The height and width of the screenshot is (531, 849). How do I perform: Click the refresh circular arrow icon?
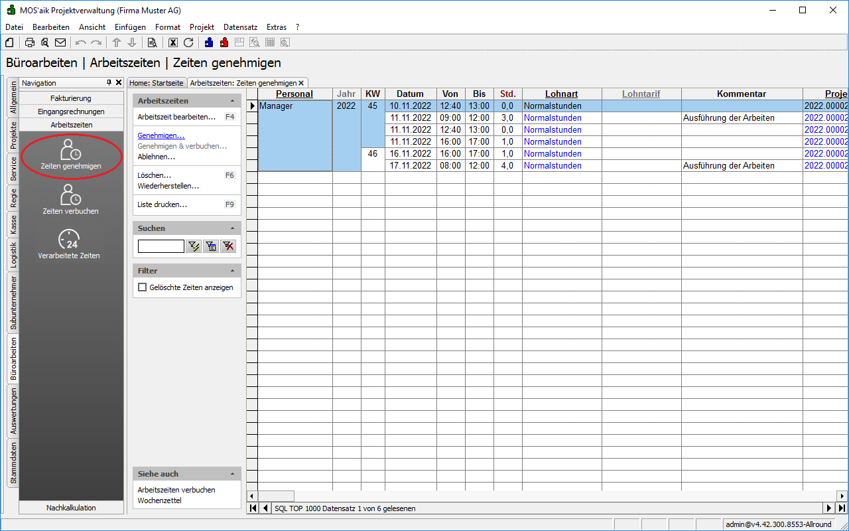pos(188,42)
